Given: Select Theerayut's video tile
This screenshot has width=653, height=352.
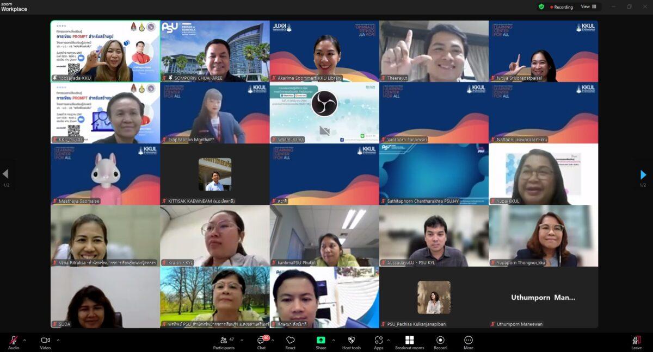Looking at the screenshot, I should tap(434, 52).
